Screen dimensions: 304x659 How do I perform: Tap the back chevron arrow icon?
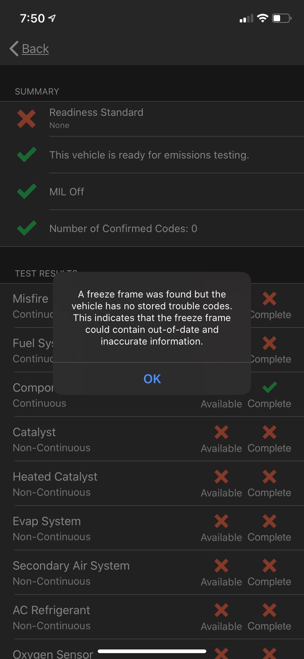click(14, 49)
